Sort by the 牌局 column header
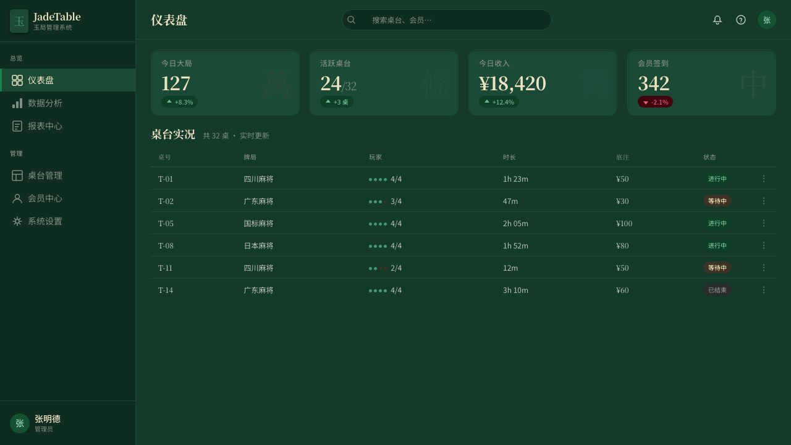Image resolution: width=791 pixels, height=445 pixels. [x=250, y=157]
